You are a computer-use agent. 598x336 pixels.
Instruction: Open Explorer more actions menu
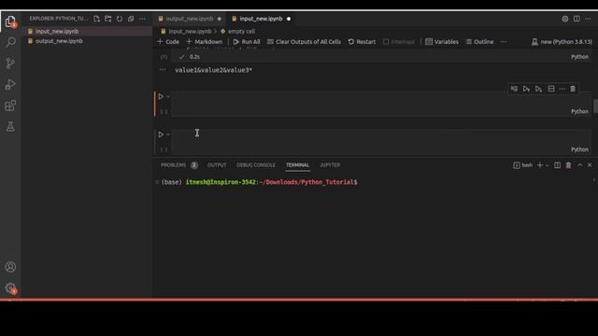142,19
